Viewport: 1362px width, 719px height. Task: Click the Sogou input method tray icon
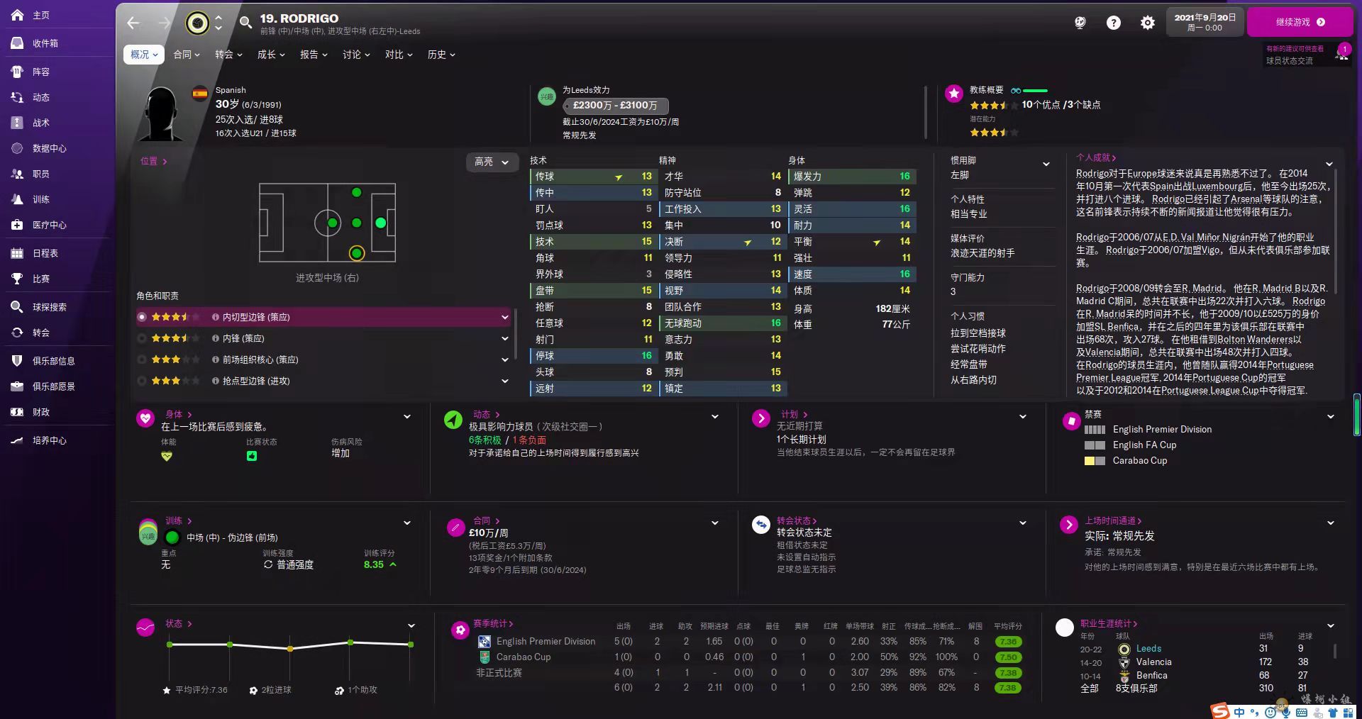tap(1220, 711)
